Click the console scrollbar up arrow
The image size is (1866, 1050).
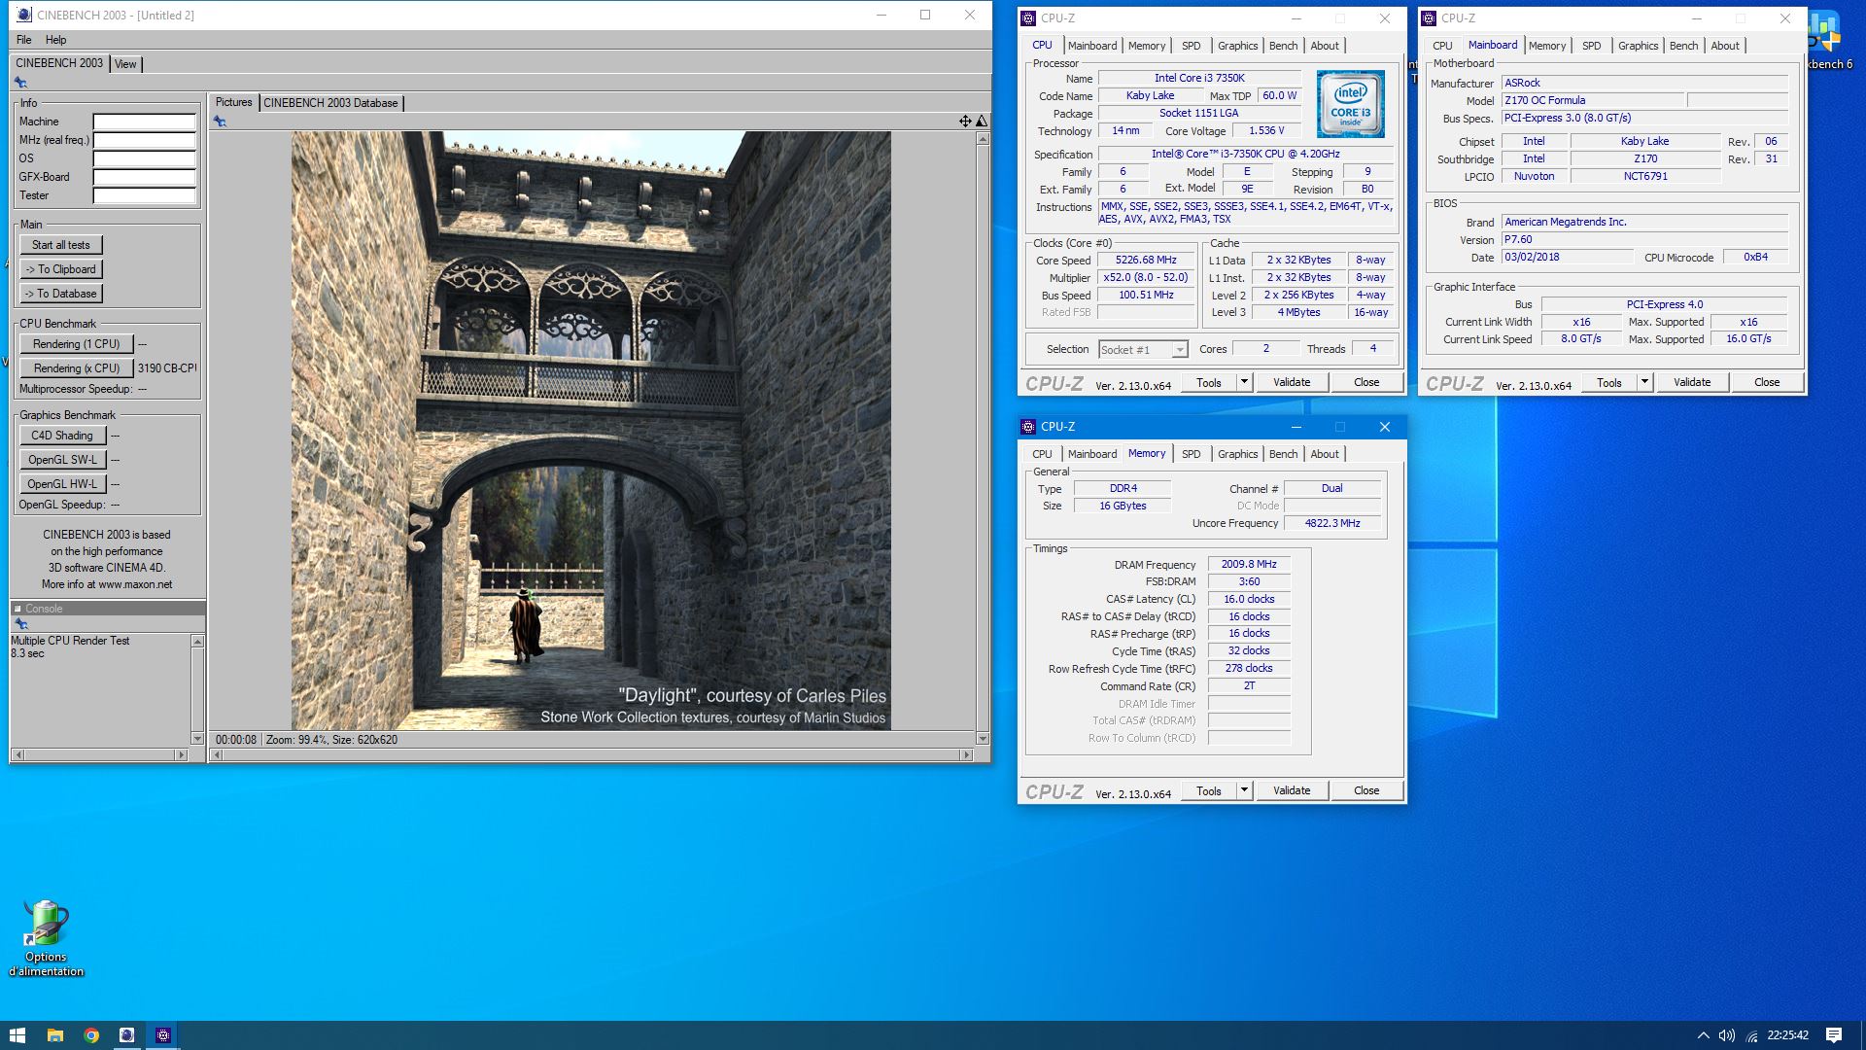coord(197,642)
